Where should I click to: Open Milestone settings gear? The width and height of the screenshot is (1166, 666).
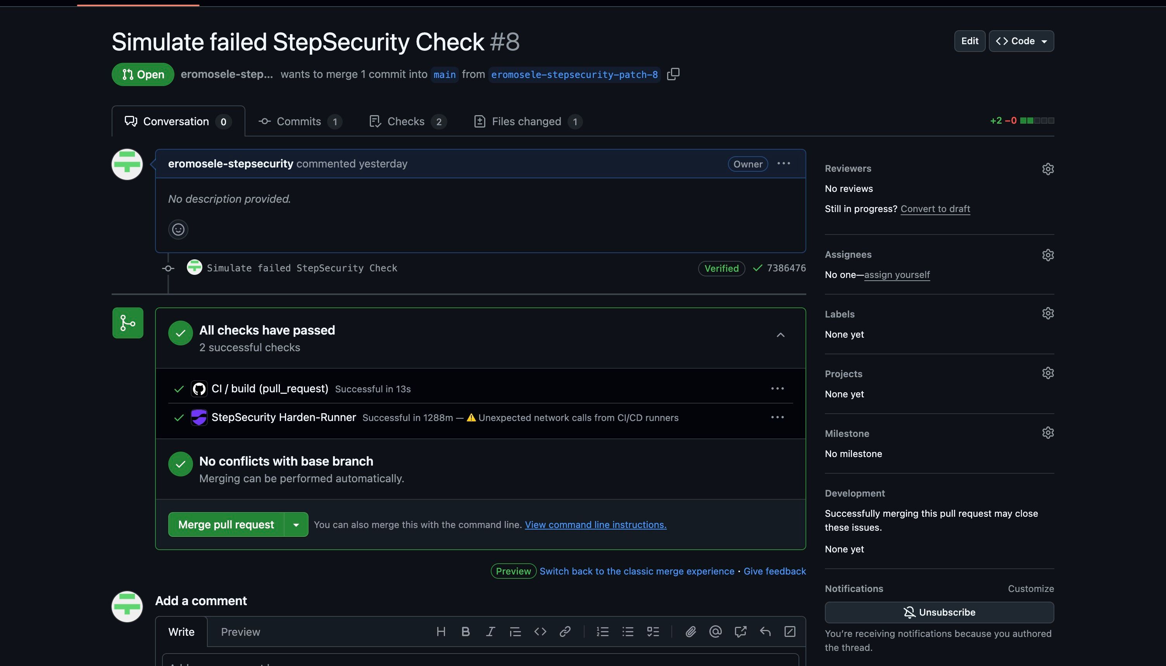pos(1047,433)
